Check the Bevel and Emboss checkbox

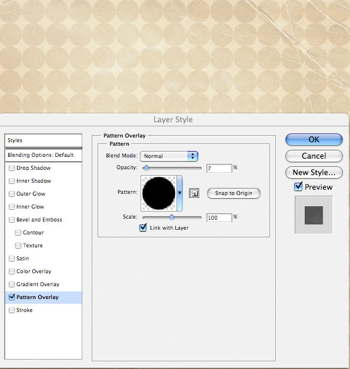click(12, 220)
